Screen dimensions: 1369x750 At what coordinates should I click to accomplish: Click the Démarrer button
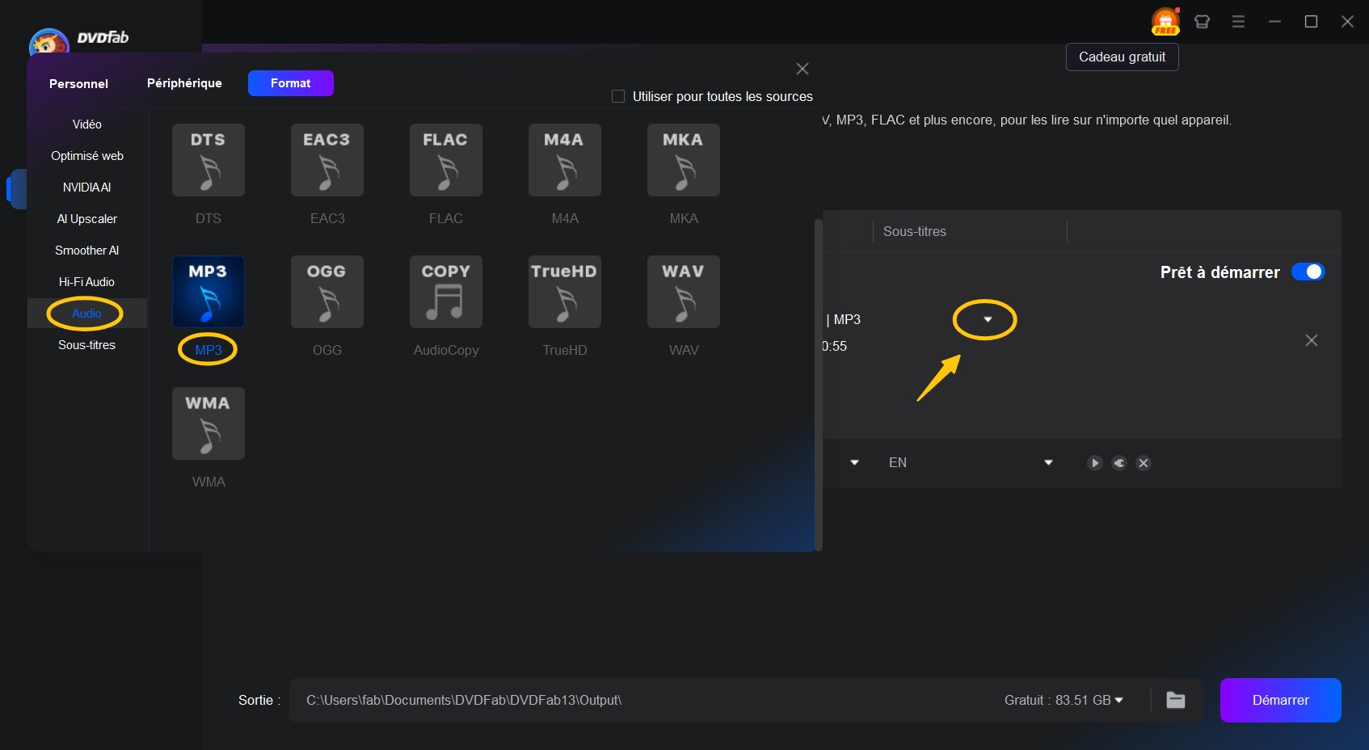point(1280,700)
